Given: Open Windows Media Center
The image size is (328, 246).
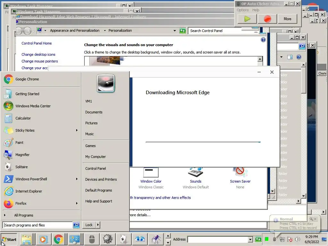Looking at the screenshot, I should (41, 106).
